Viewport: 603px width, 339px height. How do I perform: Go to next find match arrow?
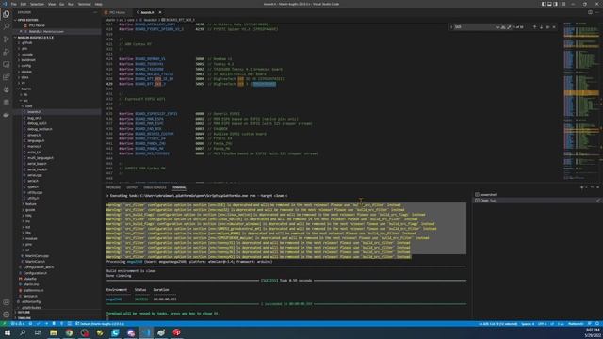point(541,27)
